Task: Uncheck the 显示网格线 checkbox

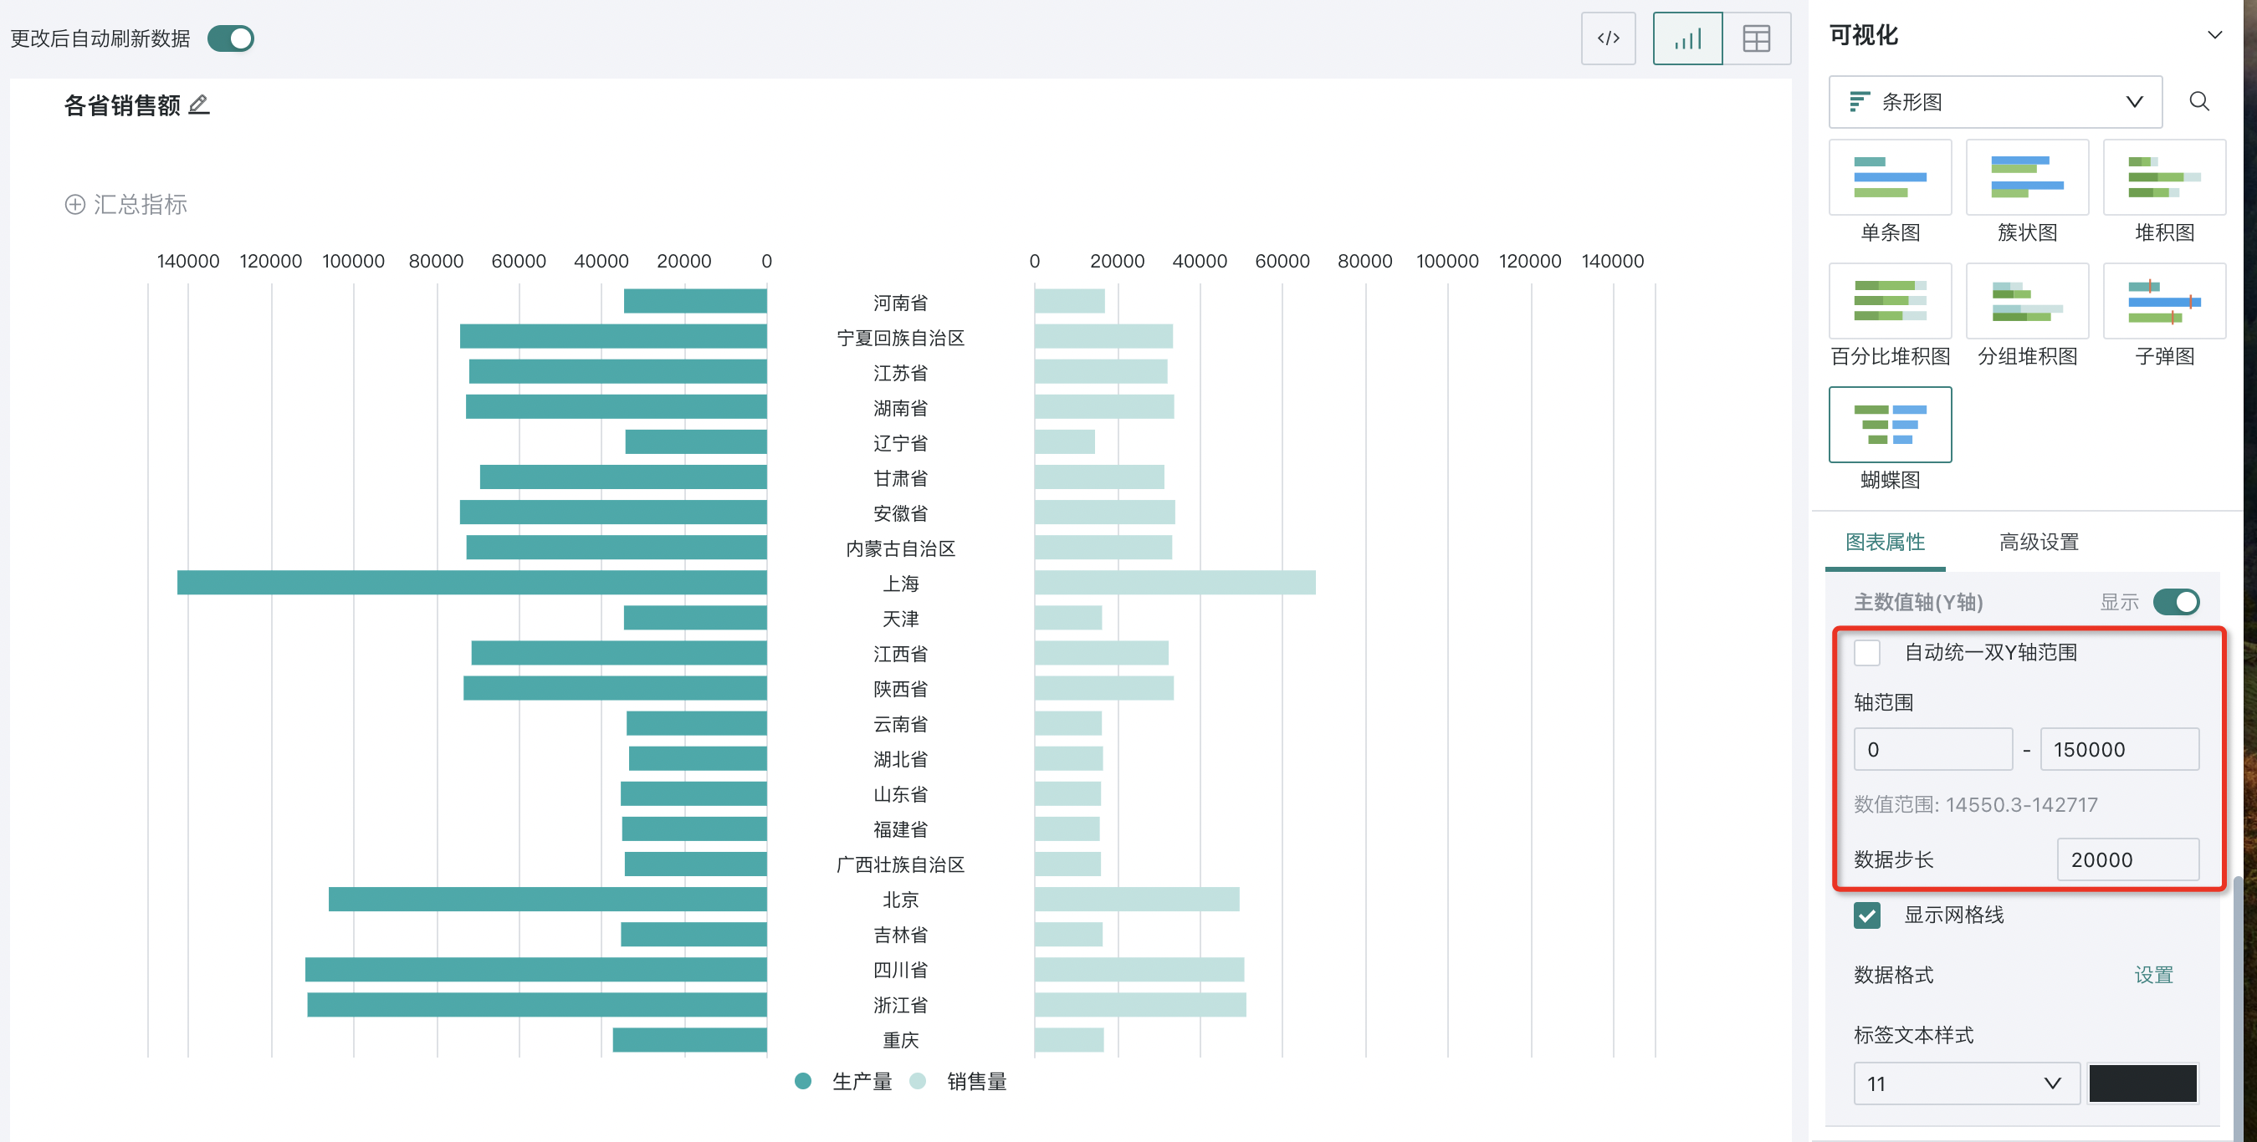Action: 1867,915
